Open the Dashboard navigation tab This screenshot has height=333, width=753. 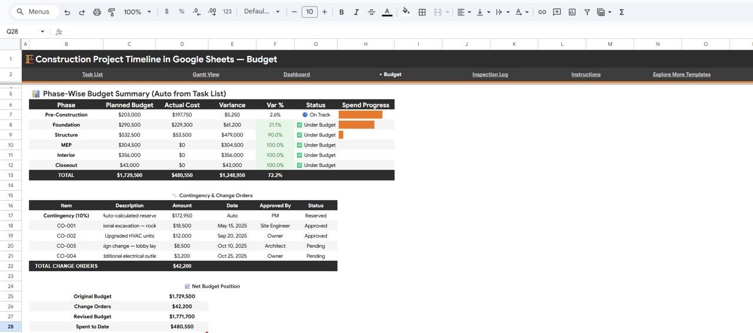pos(296,75)
